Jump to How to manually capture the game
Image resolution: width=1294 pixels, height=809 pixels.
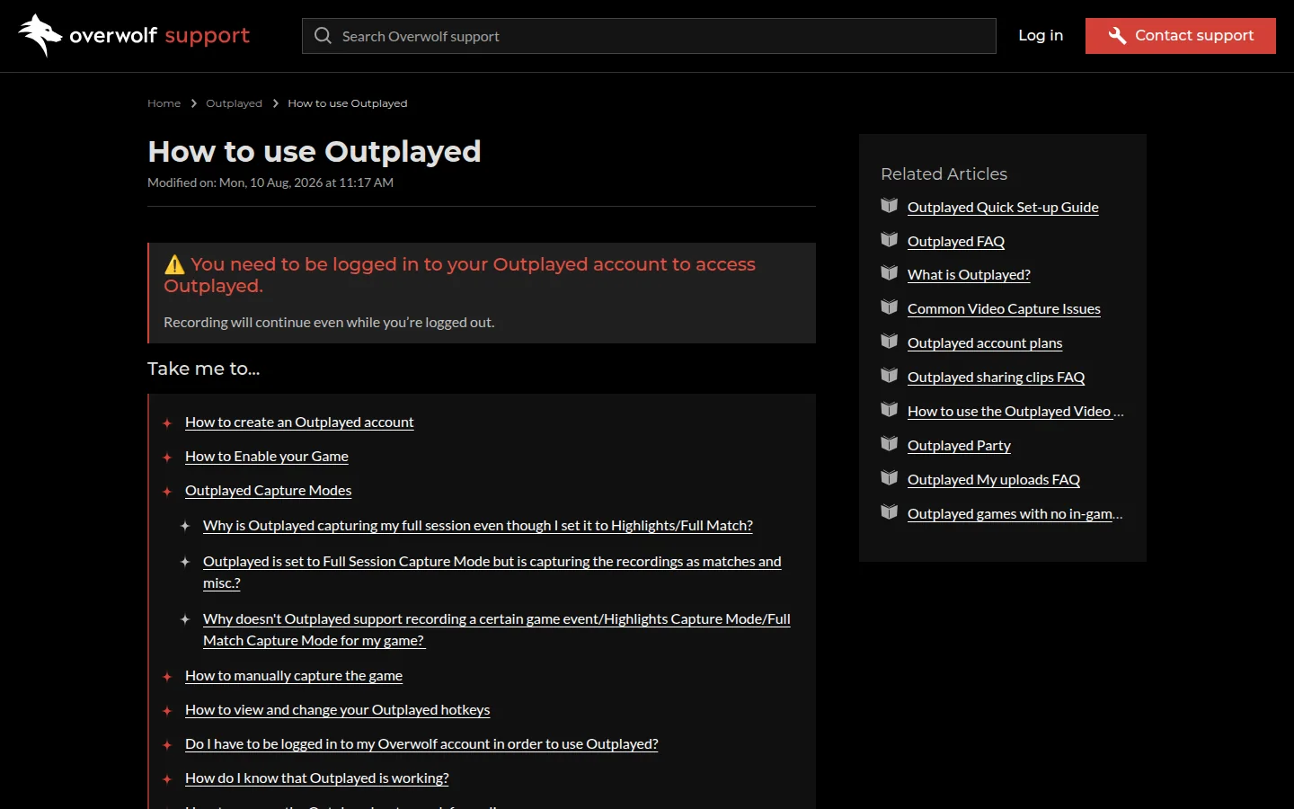click(x=294, y=676)
